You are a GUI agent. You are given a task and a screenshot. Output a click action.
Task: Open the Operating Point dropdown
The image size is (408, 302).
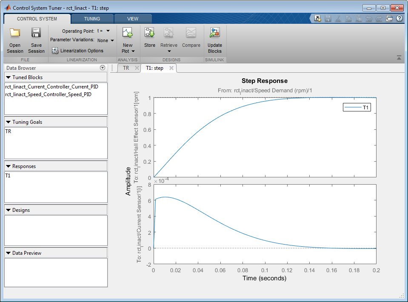(x=108, y=31)
